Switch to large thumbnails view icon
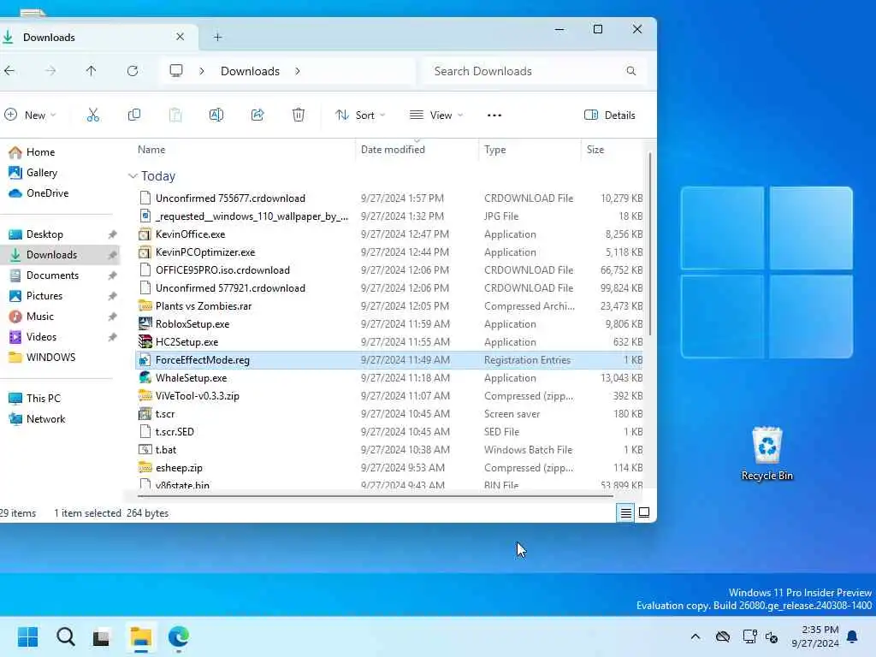This screenshot has height=657, width=876. (x=644, y=513)
